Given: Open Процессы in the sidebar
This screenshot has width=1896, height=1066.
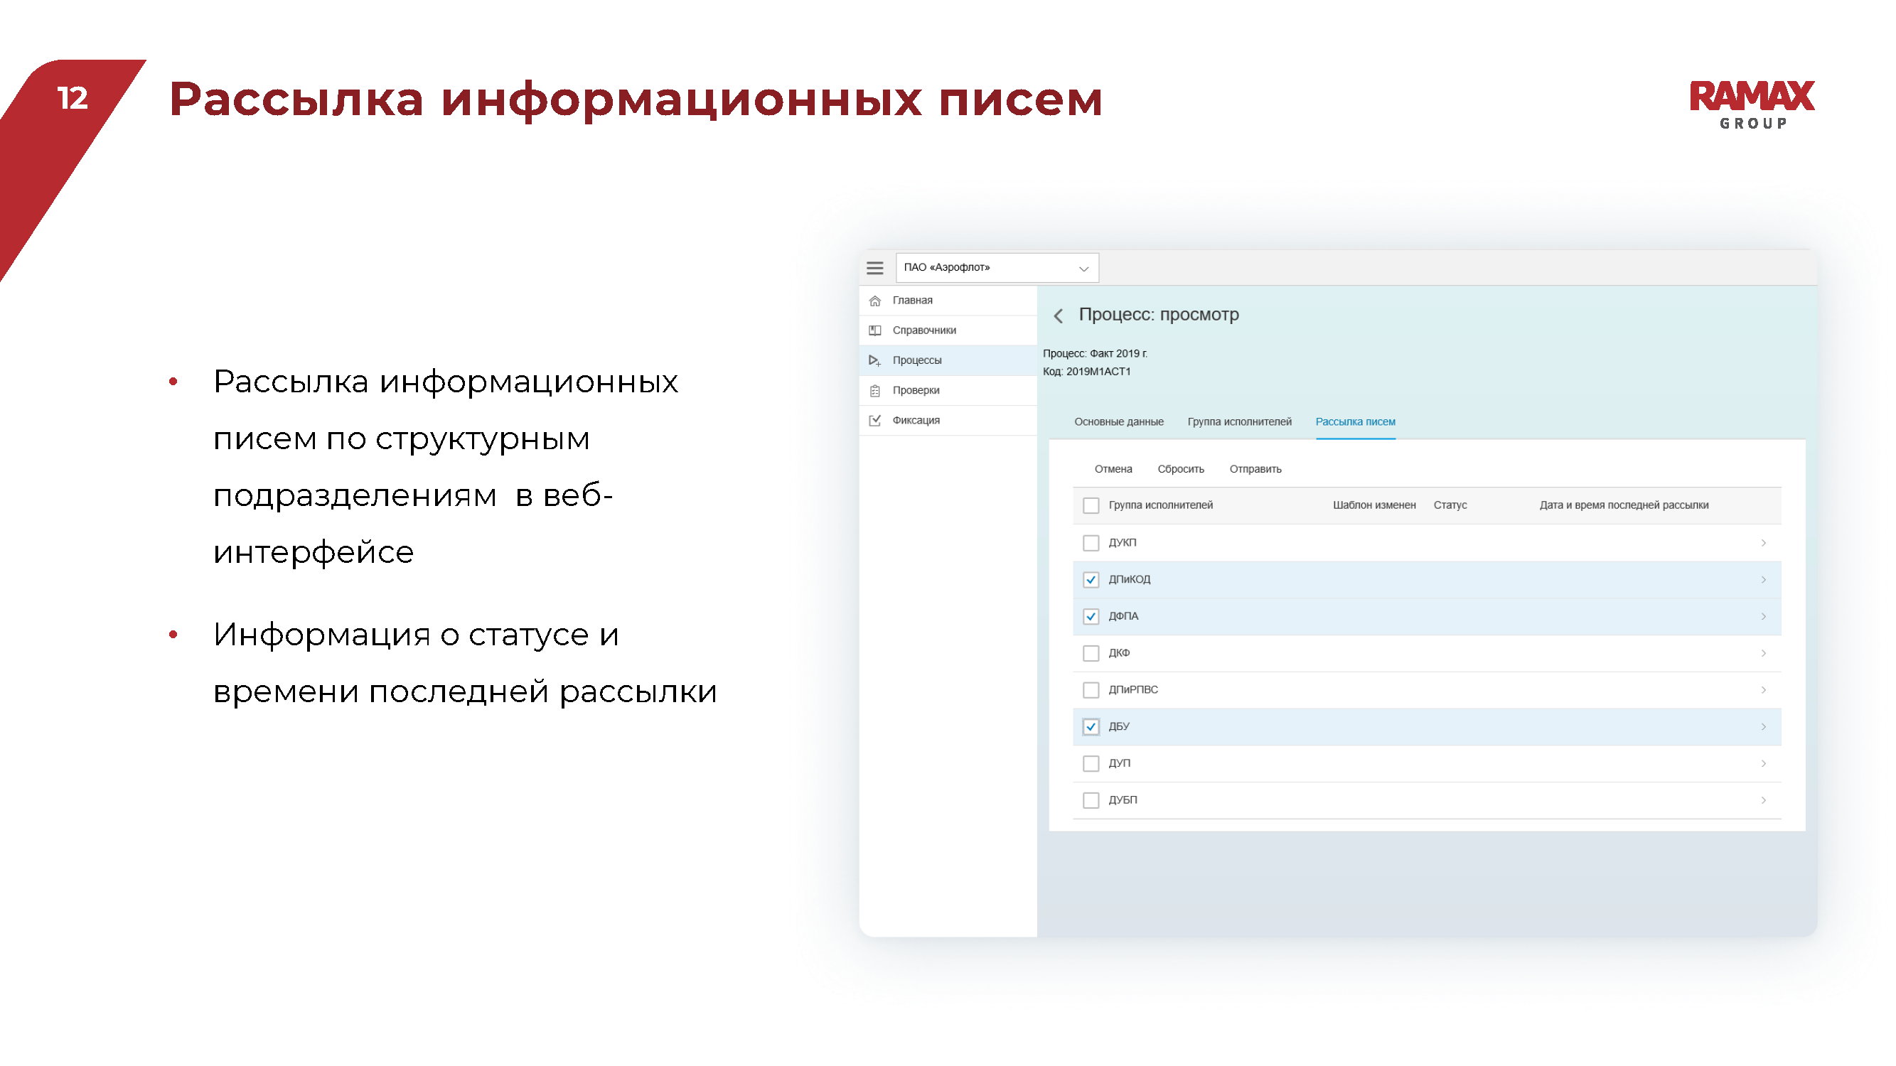Looking at the screenshot, I should (x=948, y=360).
